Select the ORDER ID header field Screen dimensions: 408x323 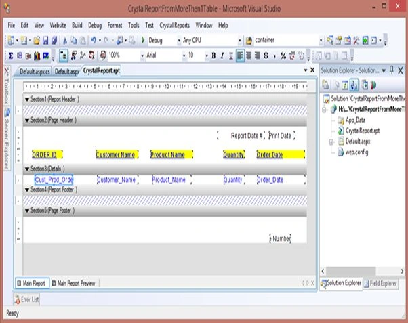[x=47, y=155]
